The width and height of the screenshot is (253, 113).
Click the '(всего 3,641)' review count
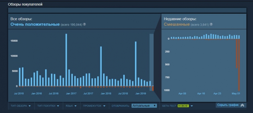tap(200, 25)
